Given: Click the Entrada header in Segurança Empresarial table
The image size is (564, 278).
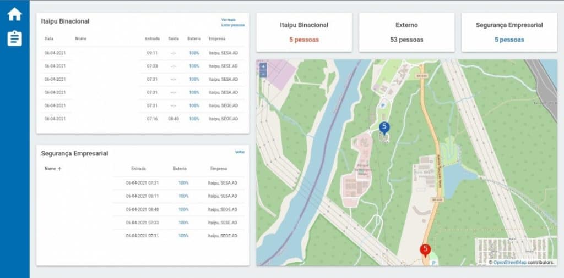Looking at the screenshot, I should (138, 169).
